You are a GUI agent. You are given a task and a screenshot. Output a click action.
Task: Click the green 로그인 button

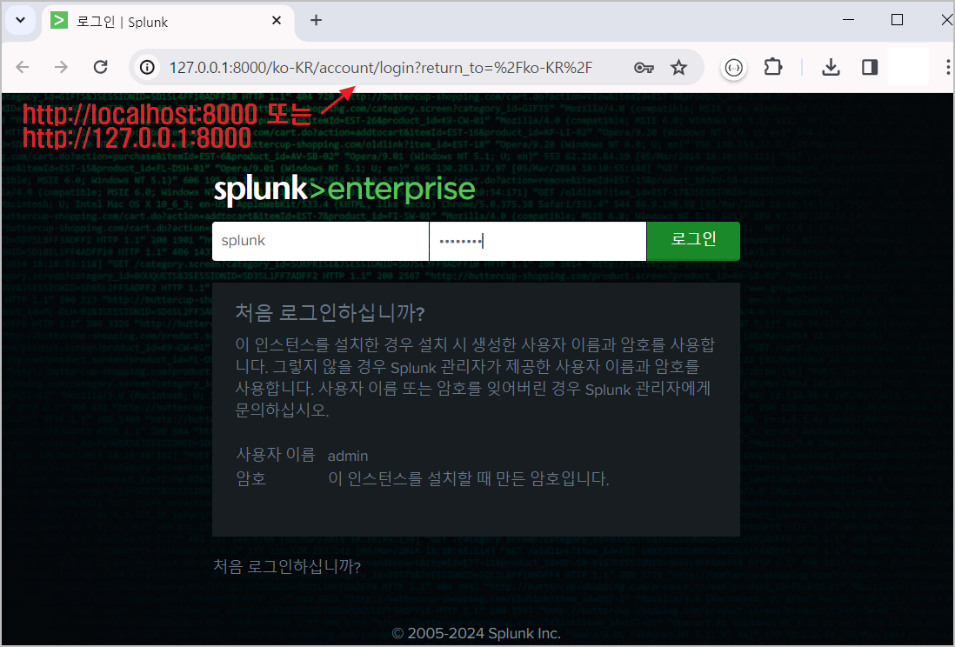point(693,241)
